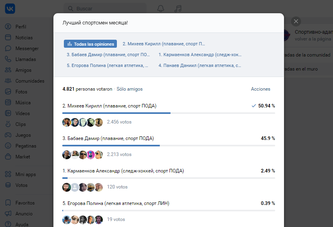
Task: Filter by 3. Бабаев Дамир tab
Action: tap(108, 55)
